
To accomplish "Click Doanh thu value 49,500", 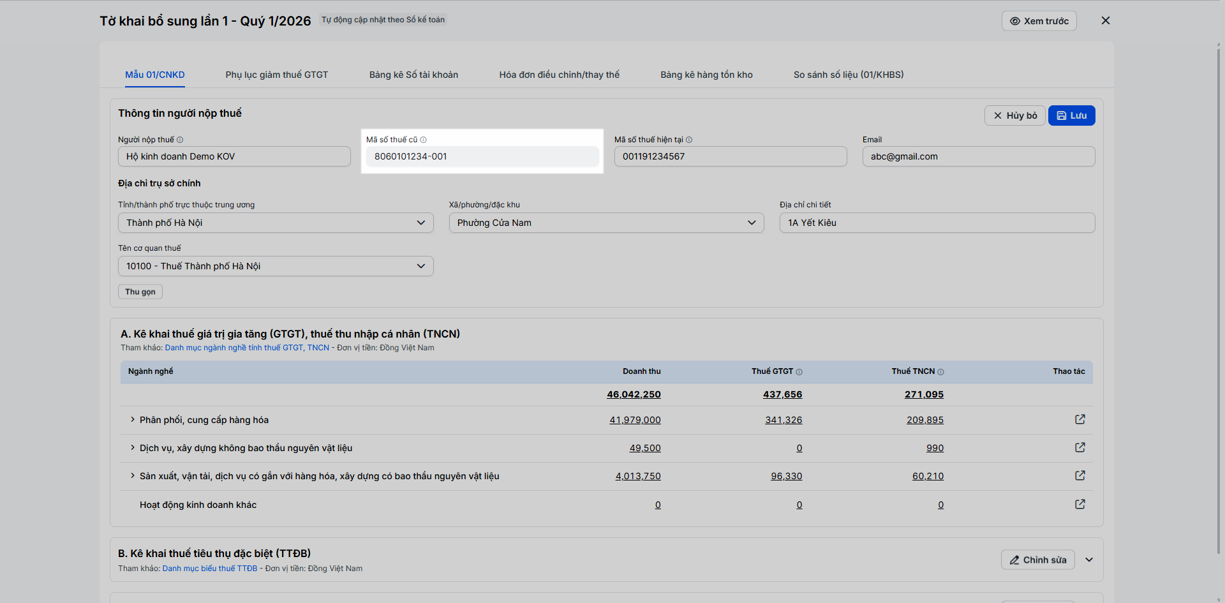I will 645,448.
